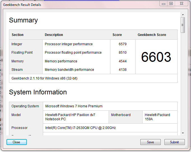Select the Stream score 4138
The height and width of the screenshot is (152, 191).
point(123,70)
